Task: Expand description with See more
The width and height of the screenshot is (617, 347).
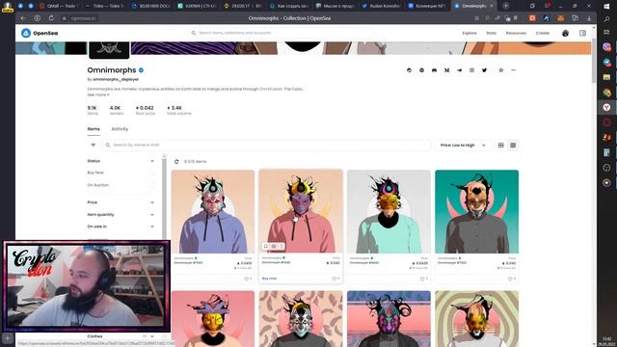Action: [x=98, y=94]
